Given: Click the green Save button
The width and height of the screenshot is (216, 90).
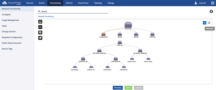Looking at the screenshot, I should 128,88.
